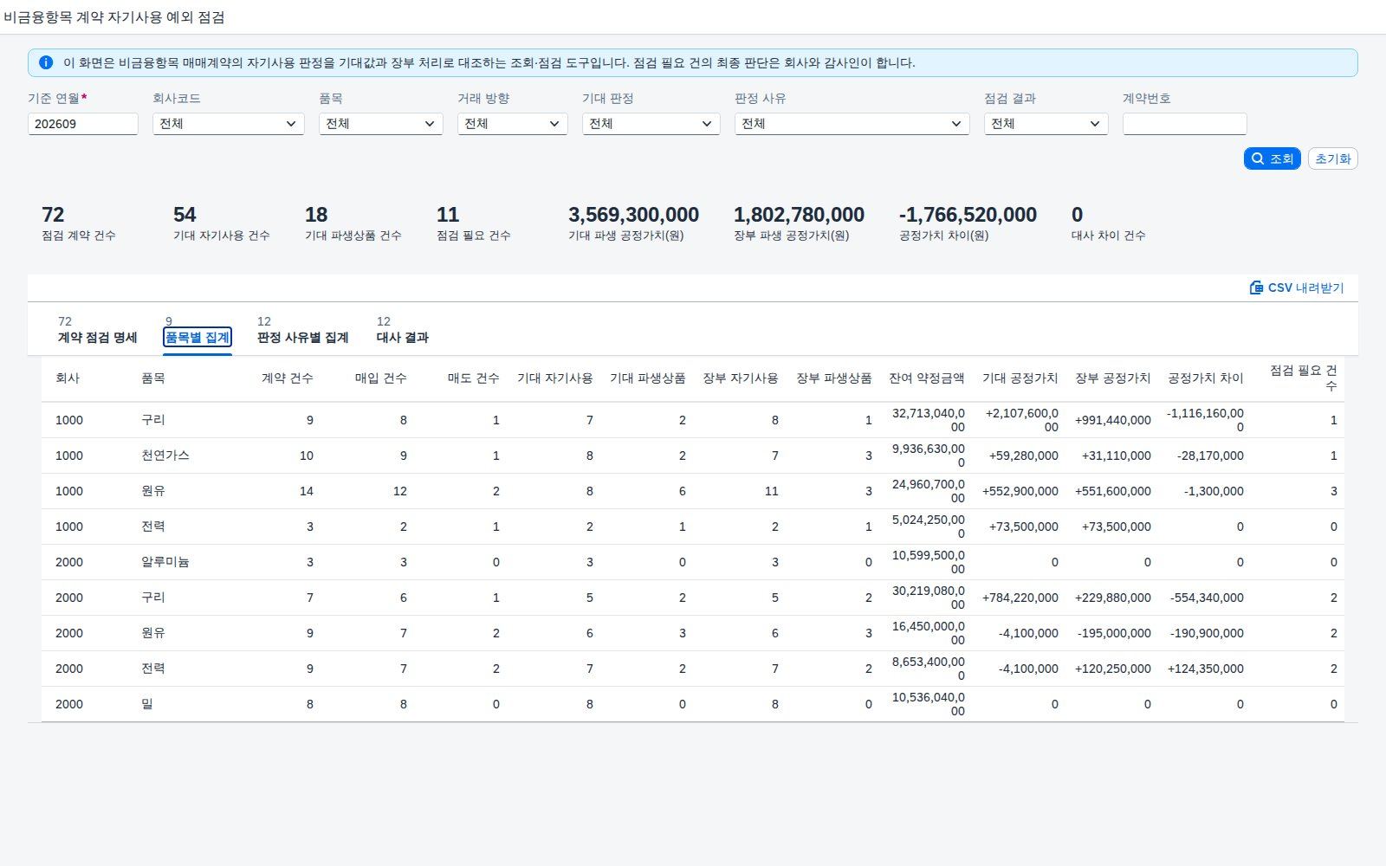Expand the 점검 결과 dropdown
This screenshot has width=1386, height=866.
click(1046, 124)
